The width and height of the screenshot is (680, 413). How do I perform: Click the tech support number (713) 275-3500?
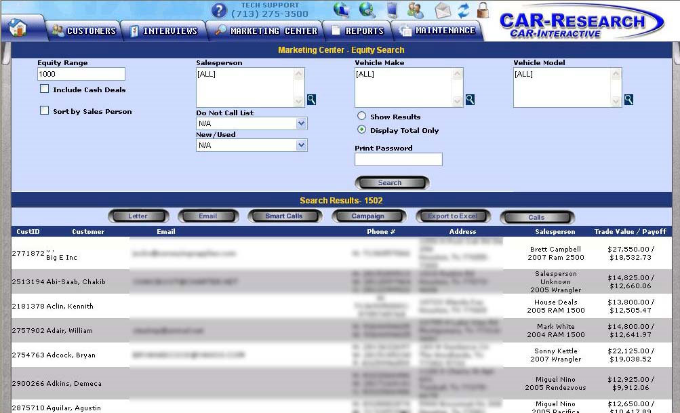(x=270, y=14)
